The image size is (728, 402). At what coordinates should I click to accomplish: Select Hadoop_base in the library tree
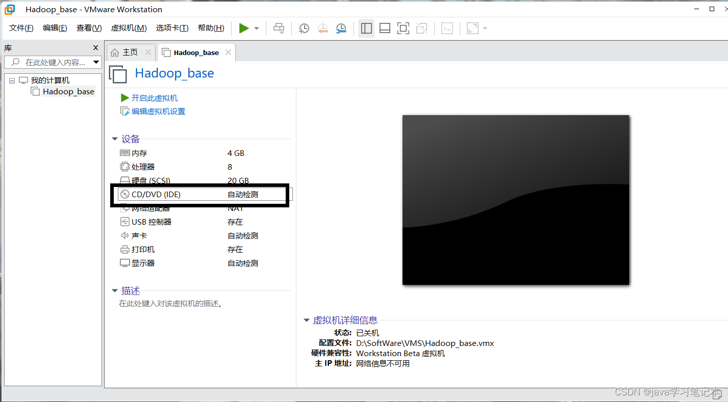click(68, 92)
